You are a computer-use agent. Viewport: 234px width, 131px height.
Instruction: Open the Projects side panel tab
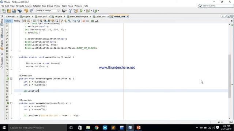[x=2, y=44]
